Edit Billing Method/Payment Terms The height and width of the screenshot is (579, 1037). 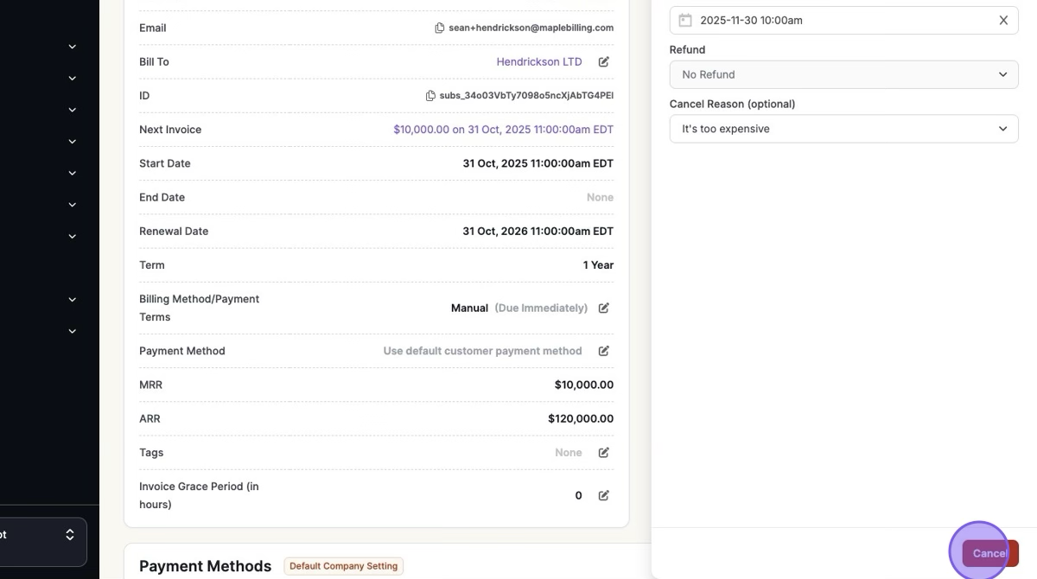pyautogui.click(x=604, y=308)
